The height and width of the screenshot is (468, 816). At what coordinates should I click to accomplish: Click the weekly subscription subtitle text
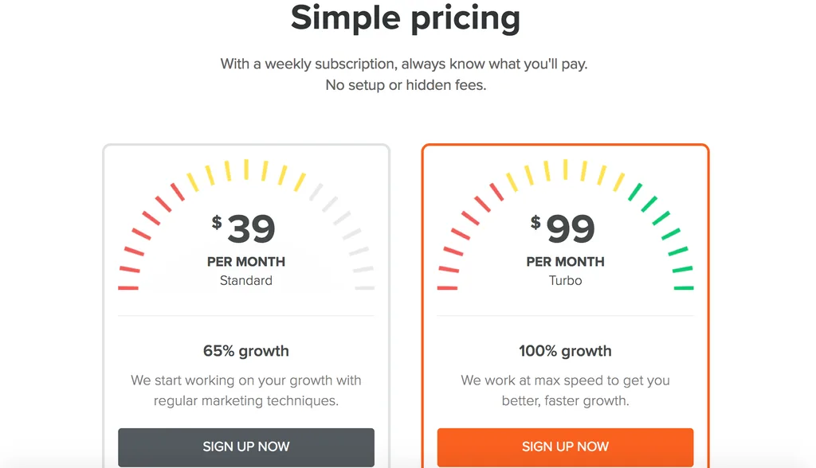tap(404, 74)
